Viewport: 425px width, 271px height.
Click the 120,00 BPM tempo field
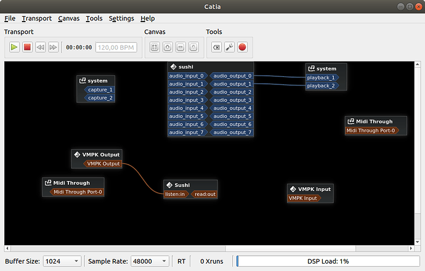pos(116,47)
